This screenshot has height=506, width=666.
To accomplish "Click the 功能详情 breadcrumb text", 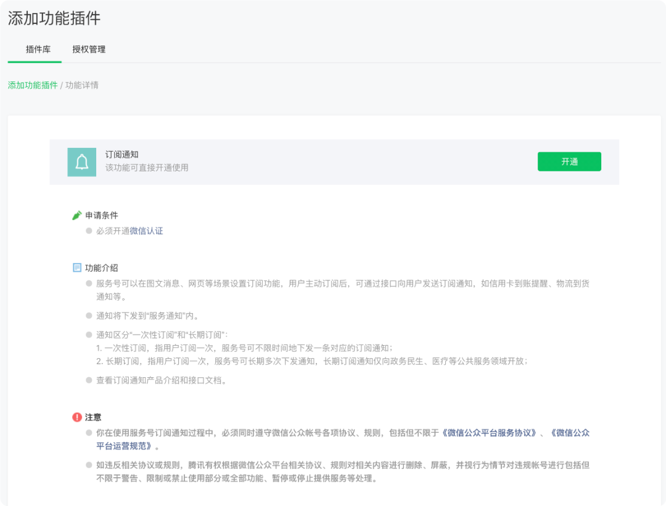I will coord(82,85).
